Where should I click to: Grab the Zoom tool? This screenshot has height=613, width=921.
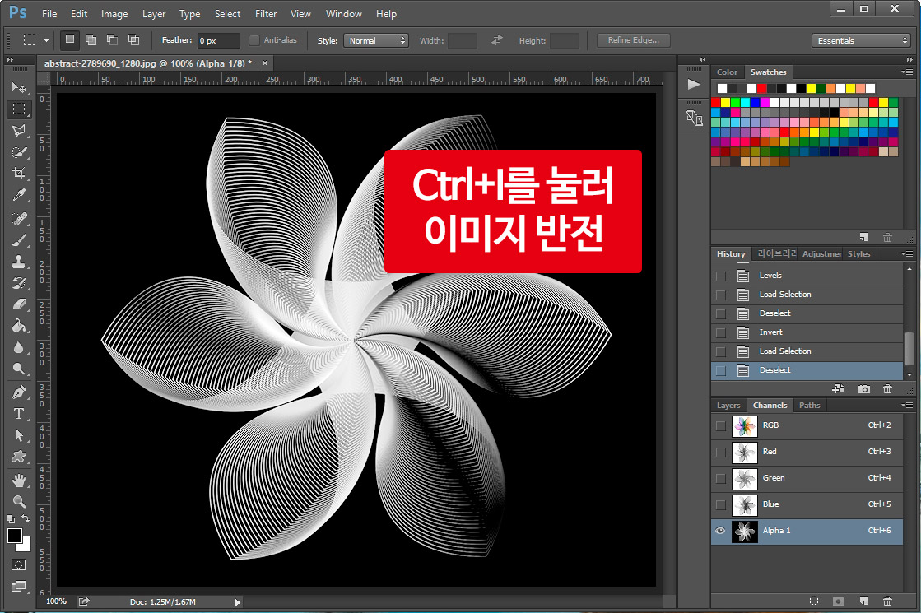[20, 501]
